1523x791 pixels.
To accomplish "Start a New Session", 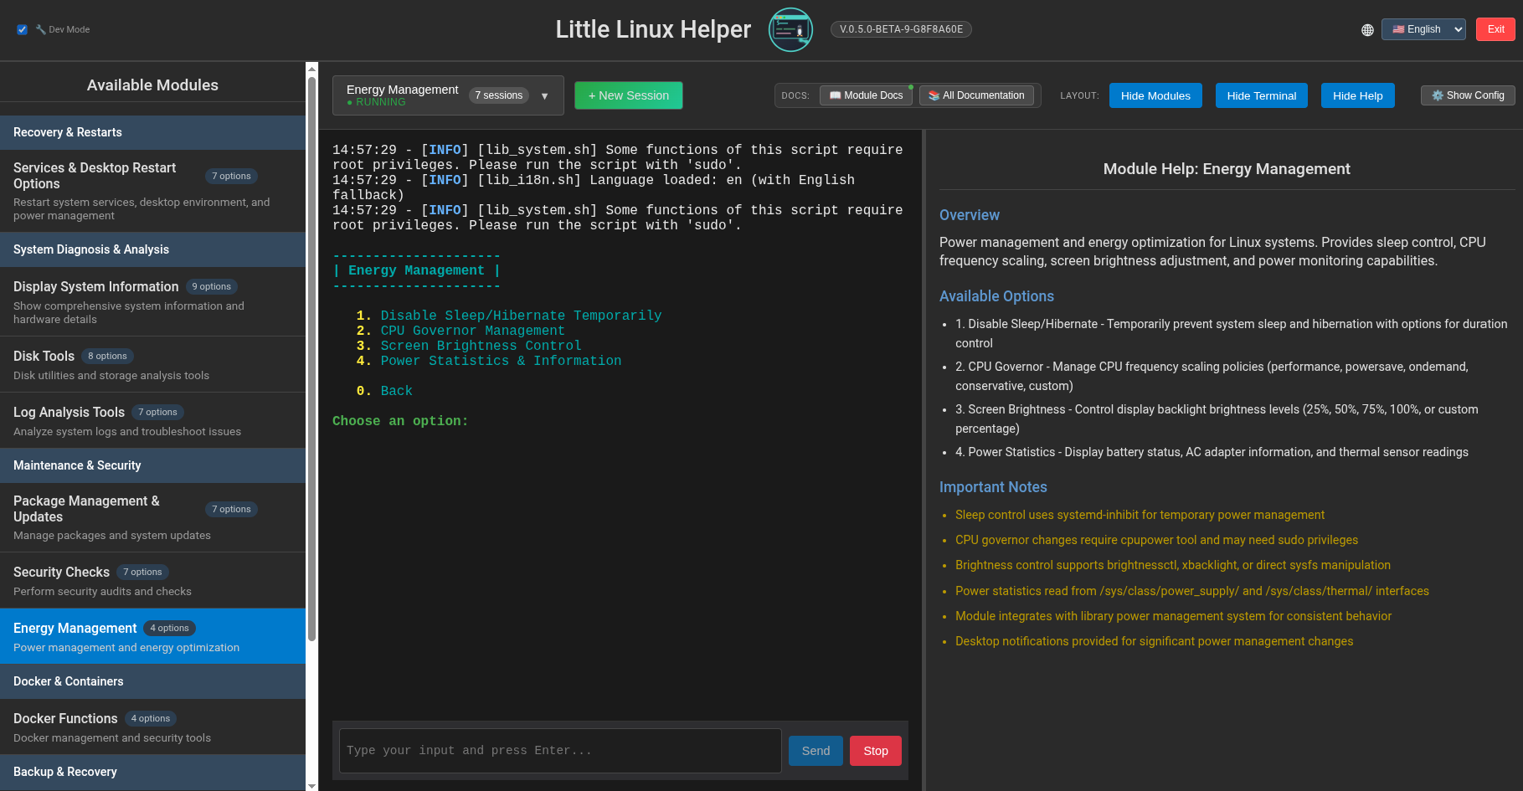I will click(x=629, y=95).
